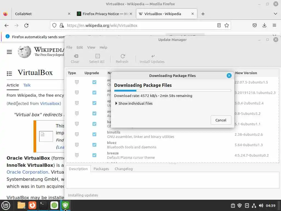Open the Edit menu in Update Manager
281x211 pixels.
coord(80,47)
